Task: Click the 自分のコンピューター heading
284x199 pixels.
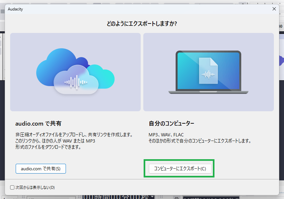Action: point(171,124)
